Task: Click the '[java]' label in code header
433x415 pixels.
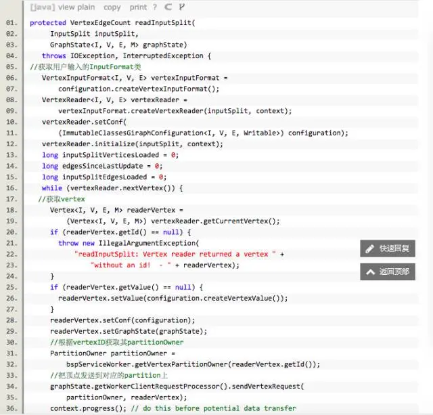Action: tap(43, 7)
